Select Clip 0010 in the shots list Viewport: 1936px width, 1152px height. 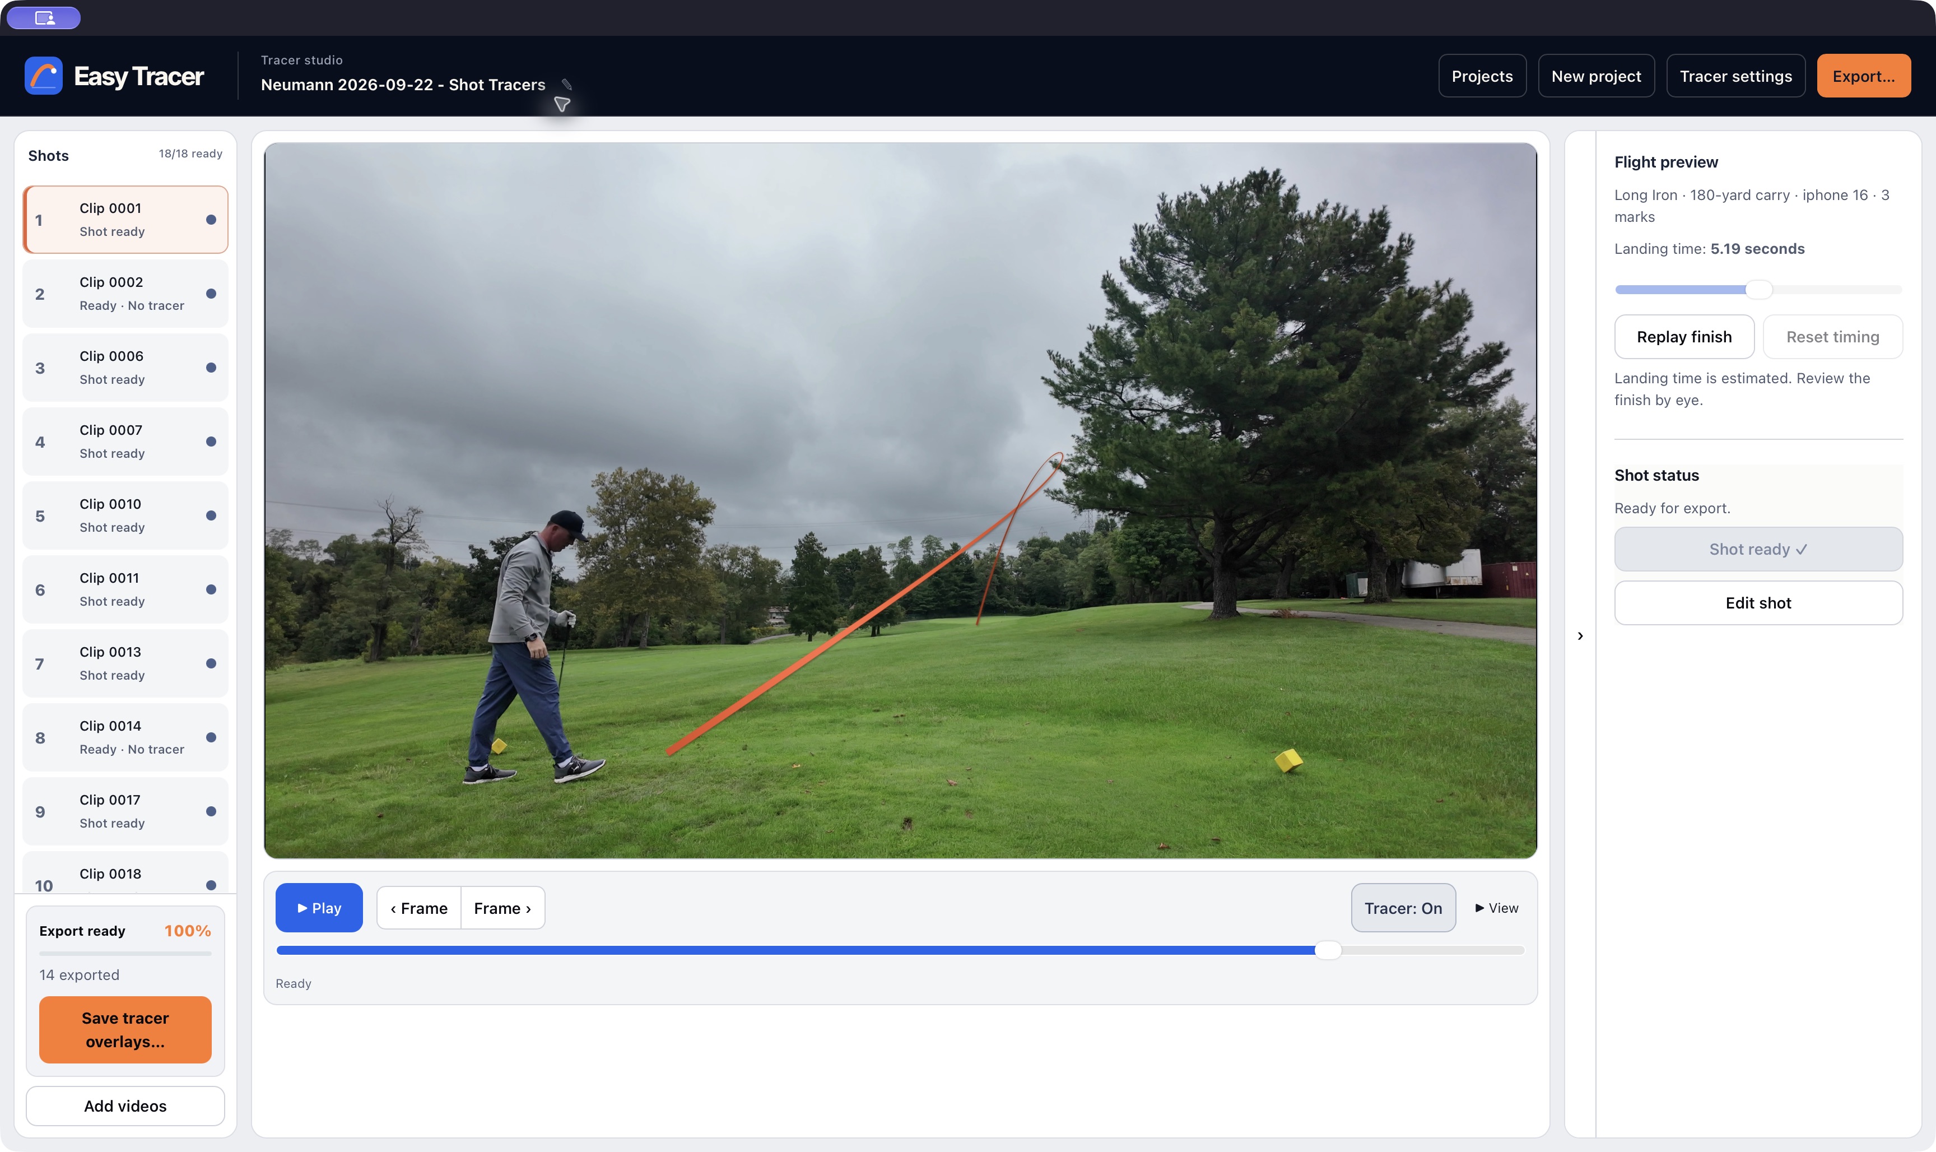pos(125,515)
